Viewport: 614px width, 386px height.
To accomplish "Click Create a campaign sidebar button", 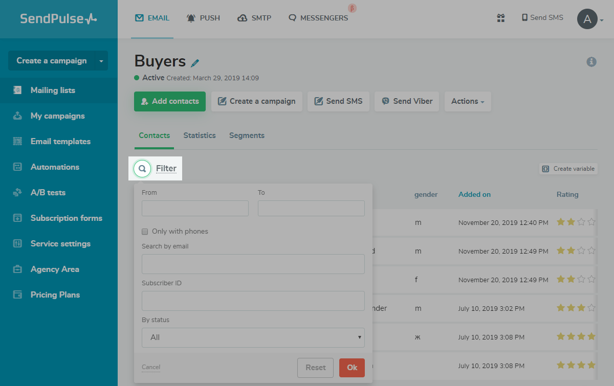I will pyautogui.click(x=51, y=61).
